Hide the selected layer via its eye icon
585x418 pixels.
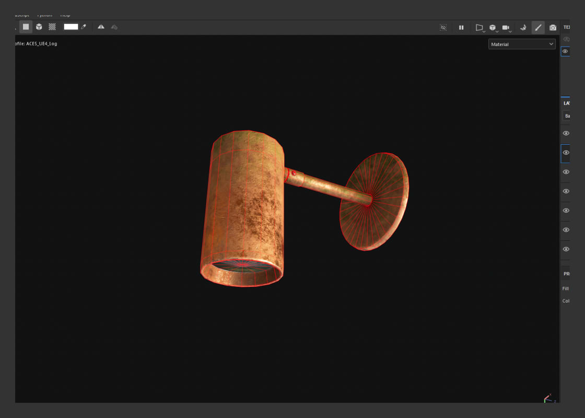[x=566, y=153]
